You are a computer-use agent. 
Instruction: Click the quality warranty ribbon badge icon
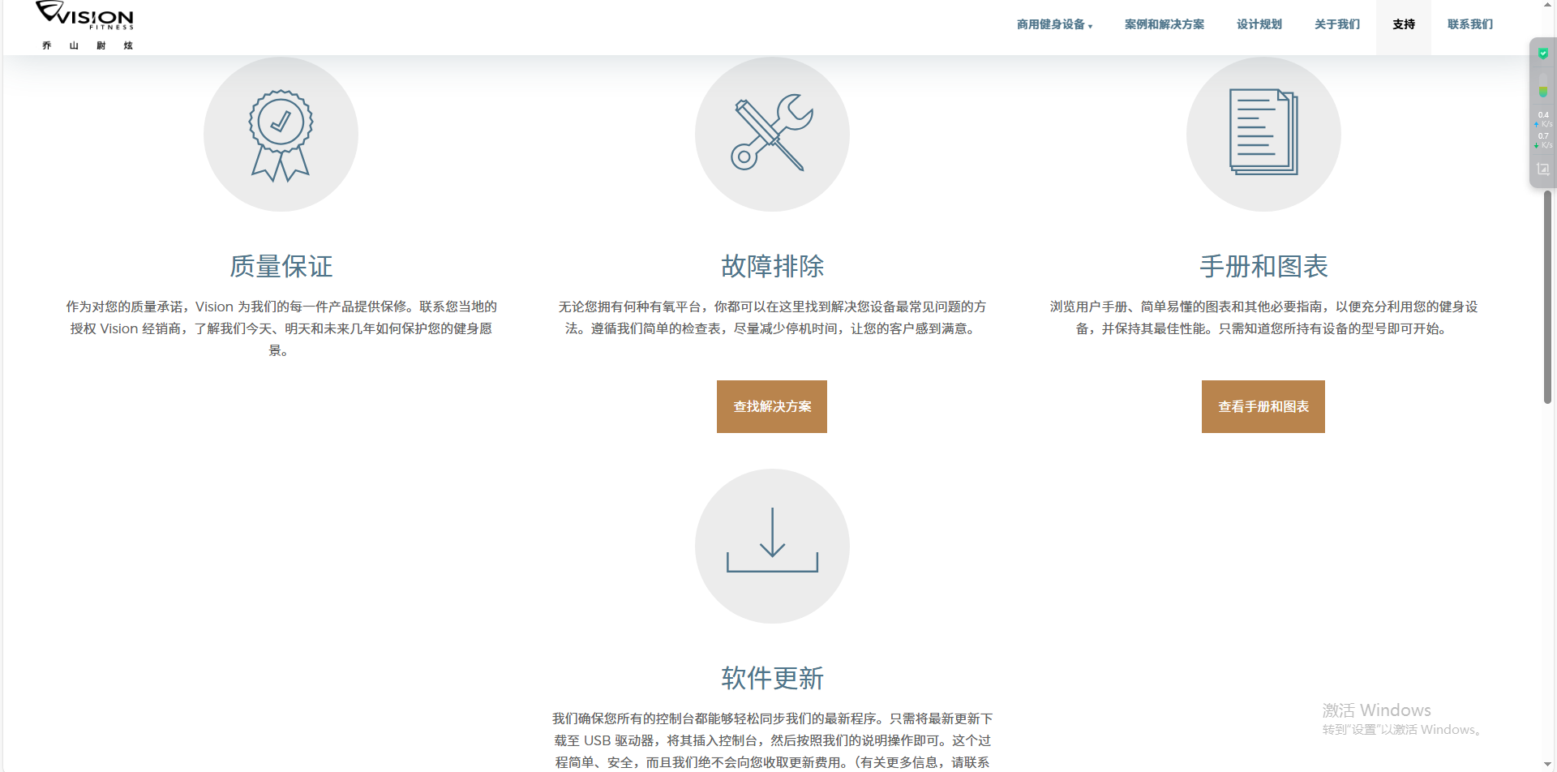coord(281,135)
